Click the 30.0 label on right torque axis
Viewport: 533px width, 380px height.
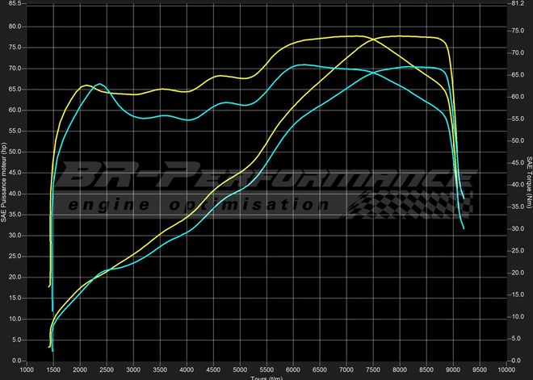(x=518, y=229)
